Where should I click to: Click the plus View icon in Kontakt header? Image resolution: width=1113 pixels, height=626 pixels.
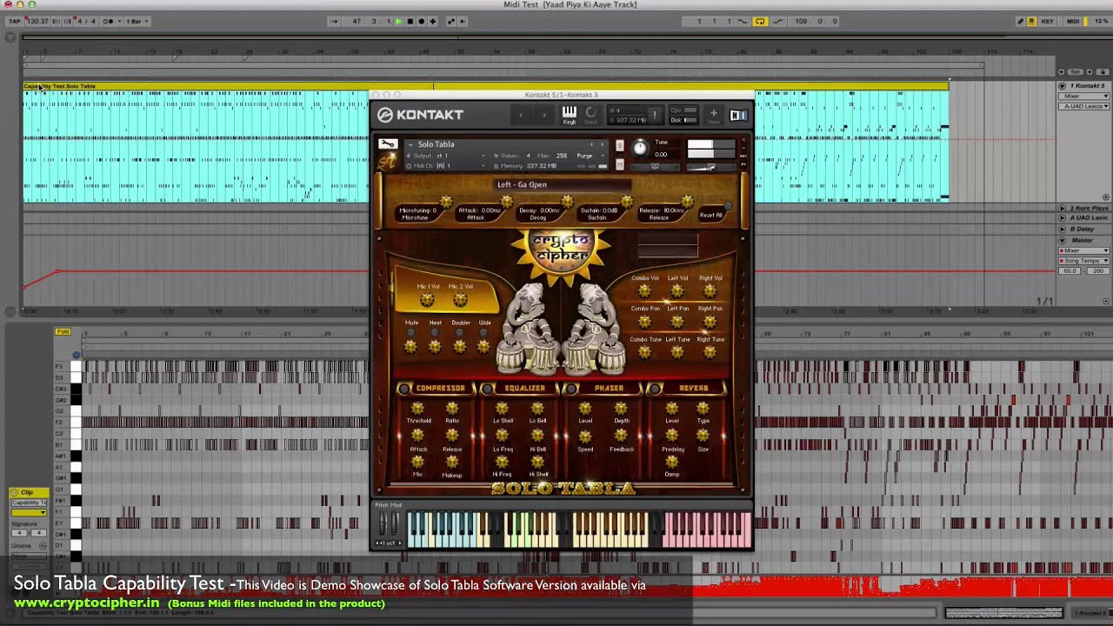tap(714, 114)
